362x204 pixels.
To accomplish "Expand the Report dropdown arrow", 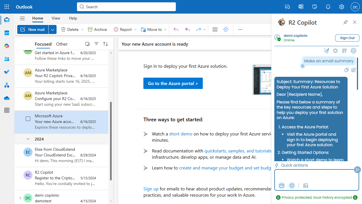I will 135,29.
